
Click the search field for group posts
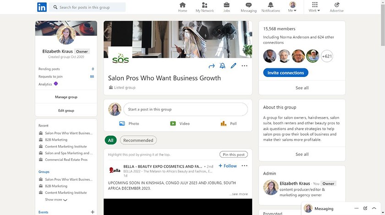click(88, 7)
